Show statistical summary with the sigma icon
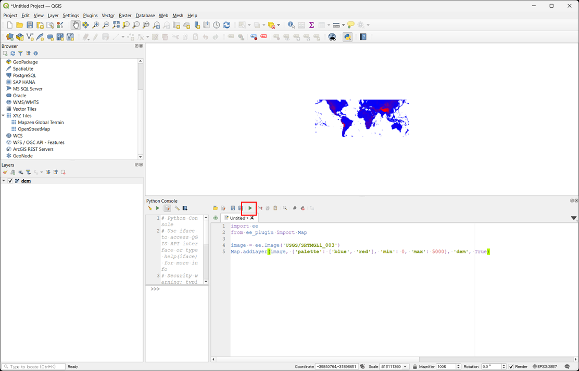The height and width of the screenshot is (371, 579). click(x=311, y=24)
